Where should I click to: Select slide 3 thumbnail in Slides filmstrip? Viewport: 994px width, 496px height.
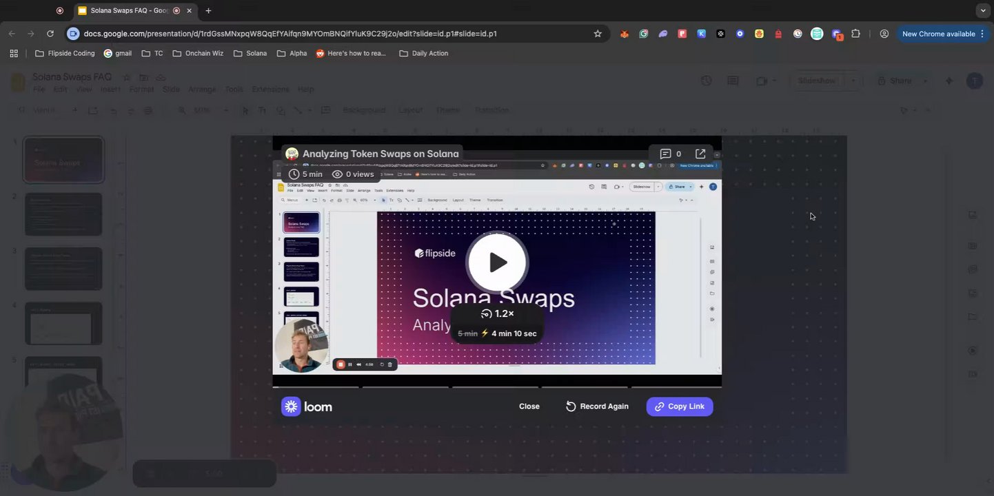[x=63, y=269]
